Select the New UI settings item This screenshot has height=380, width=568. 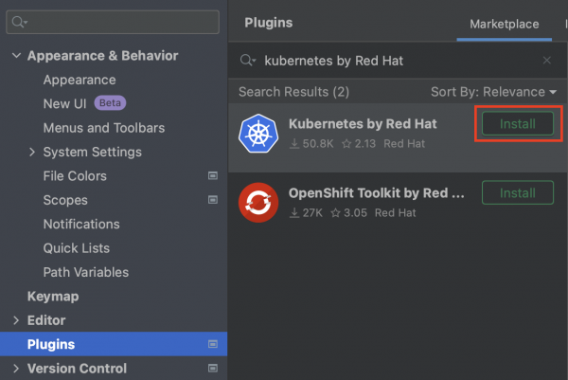pyautogui.click(x=68, y=103)
